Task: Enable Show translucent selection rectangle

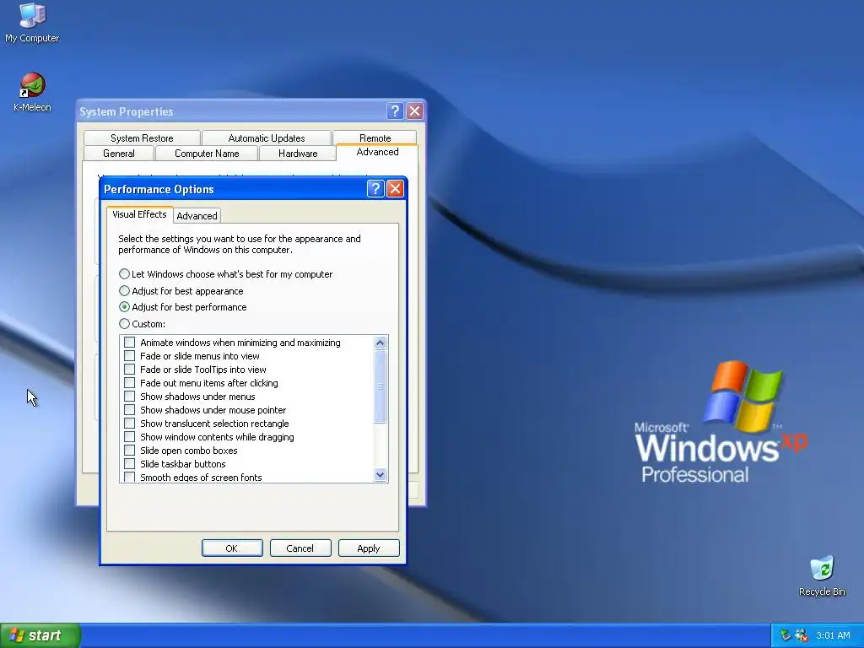Action: click(x=129, y=424)
